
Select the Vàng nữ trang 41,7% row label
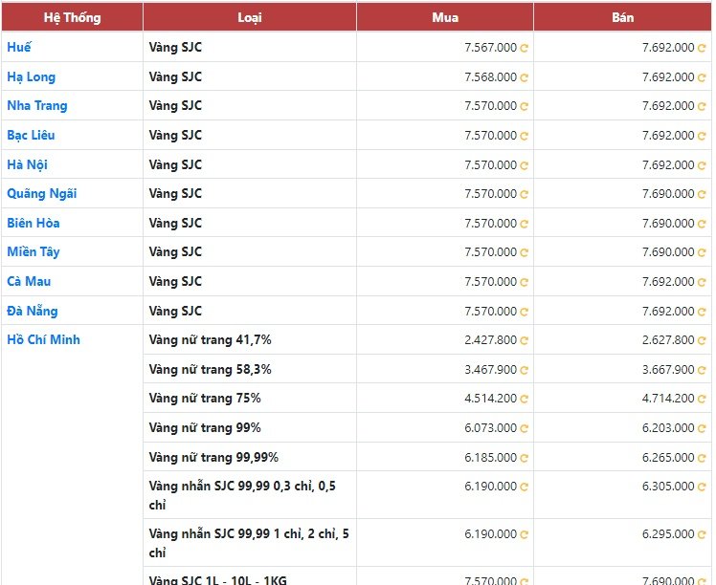(210, 339)
